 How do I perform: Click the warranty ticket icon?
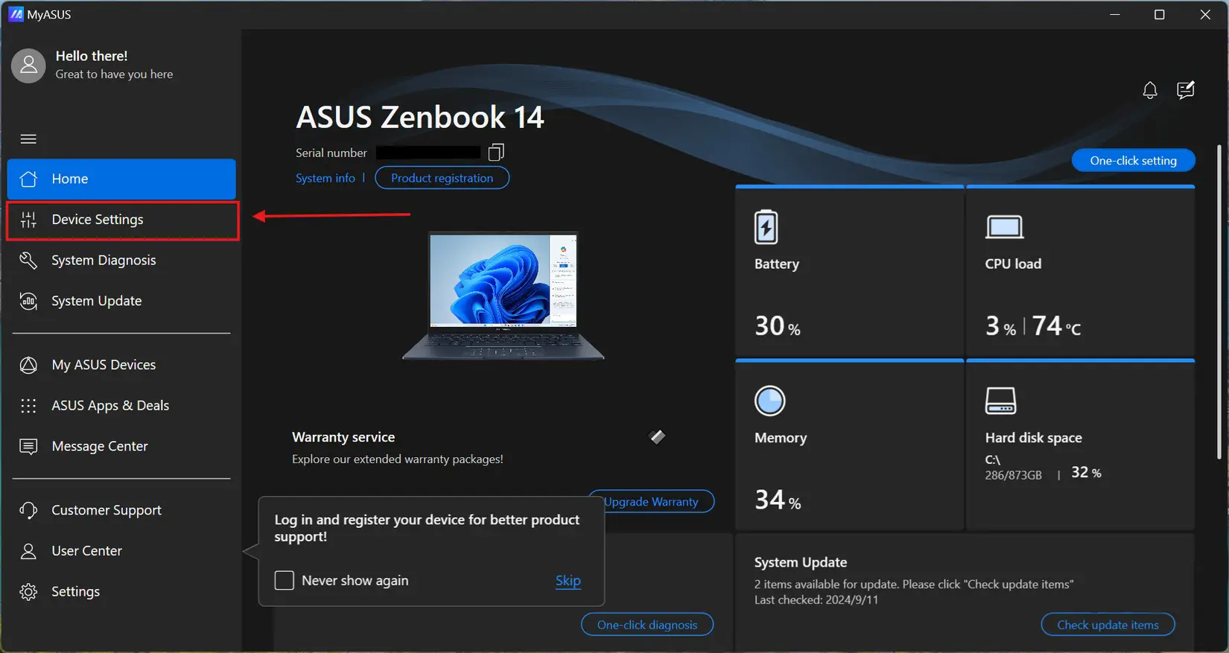[x=657, y=437]
